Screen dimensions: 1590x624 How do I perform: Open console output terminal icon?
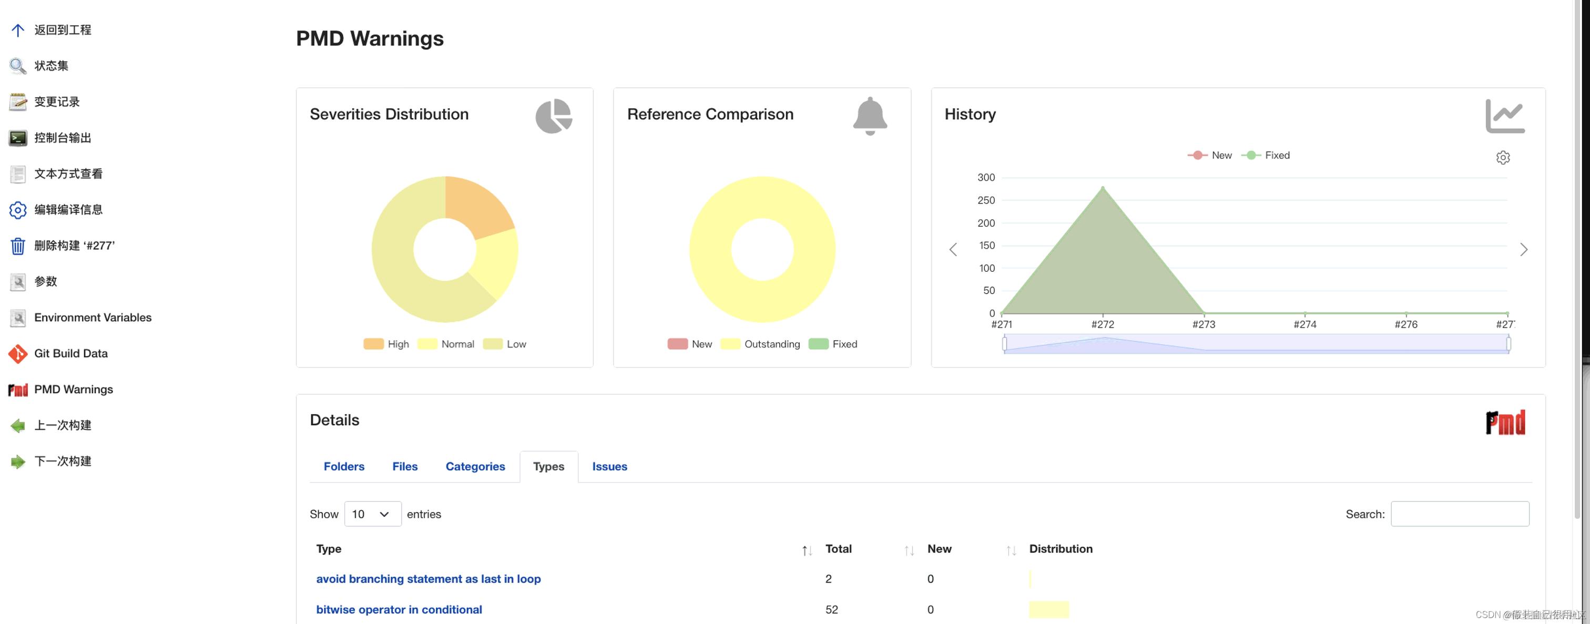tap(18, 138)
